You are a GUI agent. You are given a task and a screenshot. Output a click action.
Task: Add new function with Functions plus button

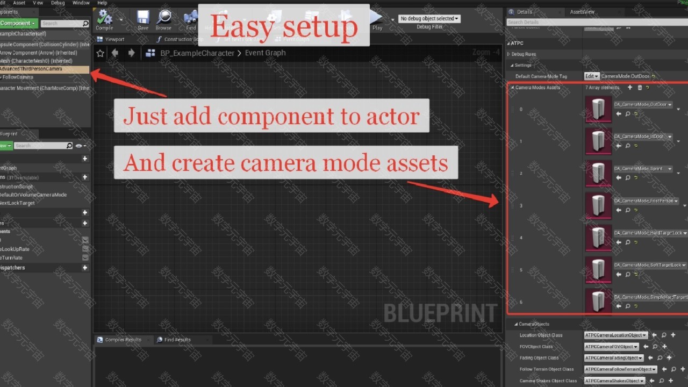(x=85, y=177)
